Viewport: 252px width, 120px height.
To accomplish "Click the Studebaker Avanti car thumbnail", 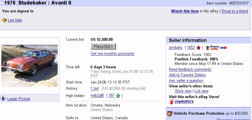I will pyautogui.click(x=30, y=66).
